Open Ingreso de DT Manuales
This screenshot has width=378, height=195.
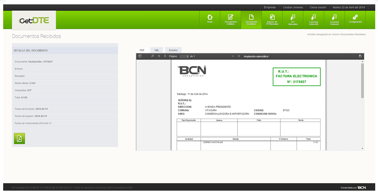point(272,19)
